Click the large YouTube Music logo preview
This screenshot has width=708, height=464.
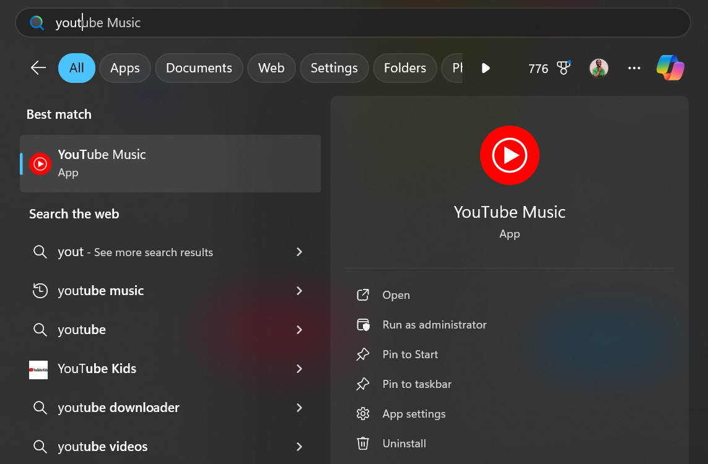click(509, 155)
